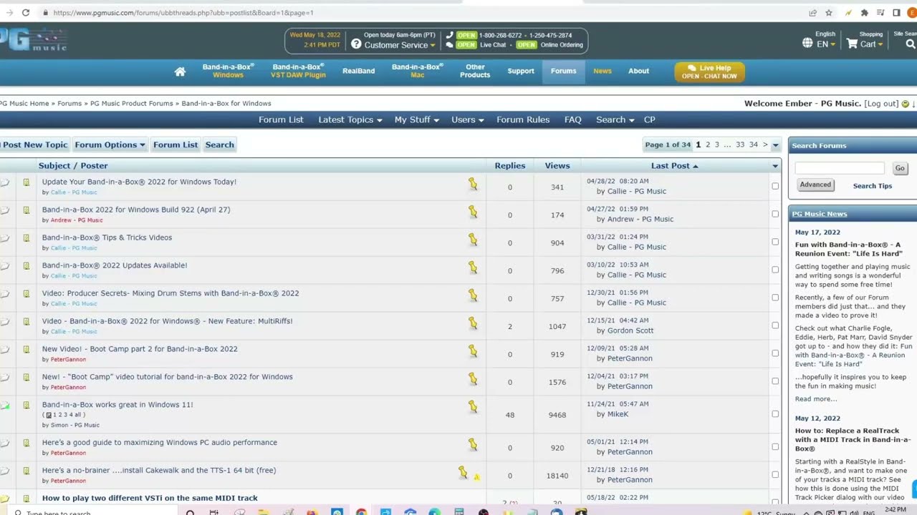917x515 pixels.
Task: Click the site search magnifier icon
Action: [x=911, y=44]
